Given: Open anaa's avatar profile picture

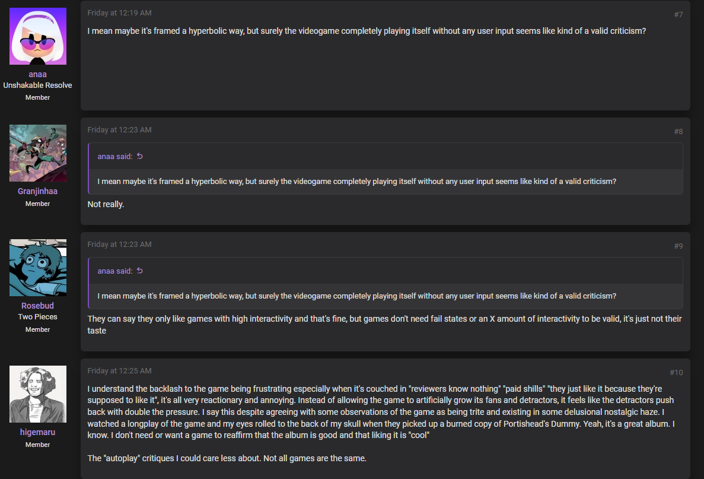Looking at the screenshot, I should click(x=38, y=36).
